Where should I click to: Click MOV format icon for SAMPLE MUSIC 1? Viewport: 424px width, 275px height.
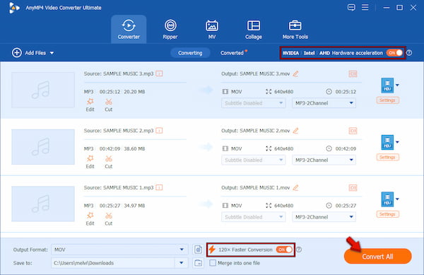[x=387, y=199]
